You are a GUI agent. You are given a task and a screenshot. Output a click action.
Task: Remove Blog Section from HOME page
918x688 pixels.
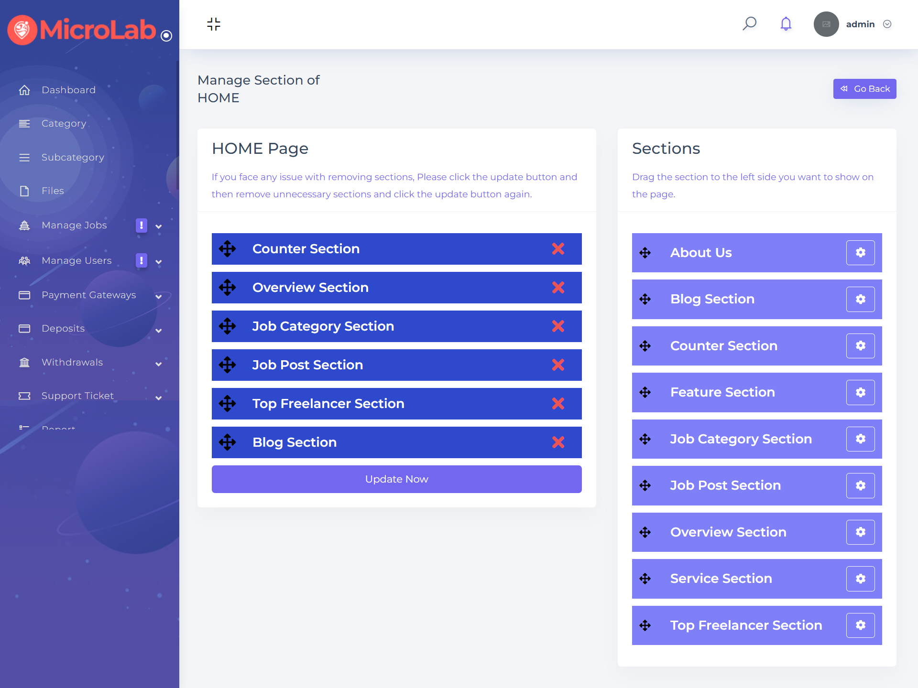click(x=558, y=442)
